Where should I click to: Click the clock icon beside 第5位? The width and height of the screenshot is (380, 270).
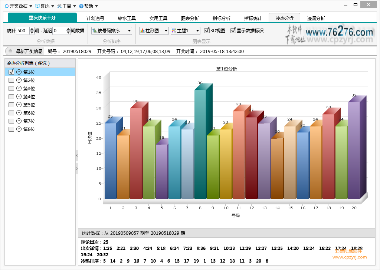[x=19, y=105]
